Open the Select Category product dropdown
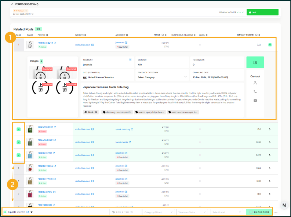The height and width of the screenshot is (217, 291). pyautogui.click(x=162, y=77)
